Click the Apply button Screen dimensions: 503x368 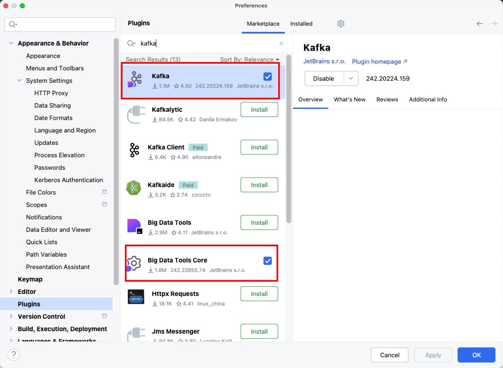pos(433,355)
